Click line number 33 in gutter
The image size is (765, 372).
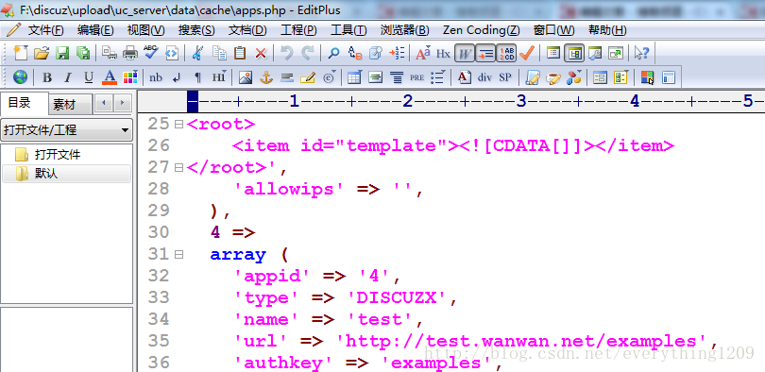[x=159, y=297]
